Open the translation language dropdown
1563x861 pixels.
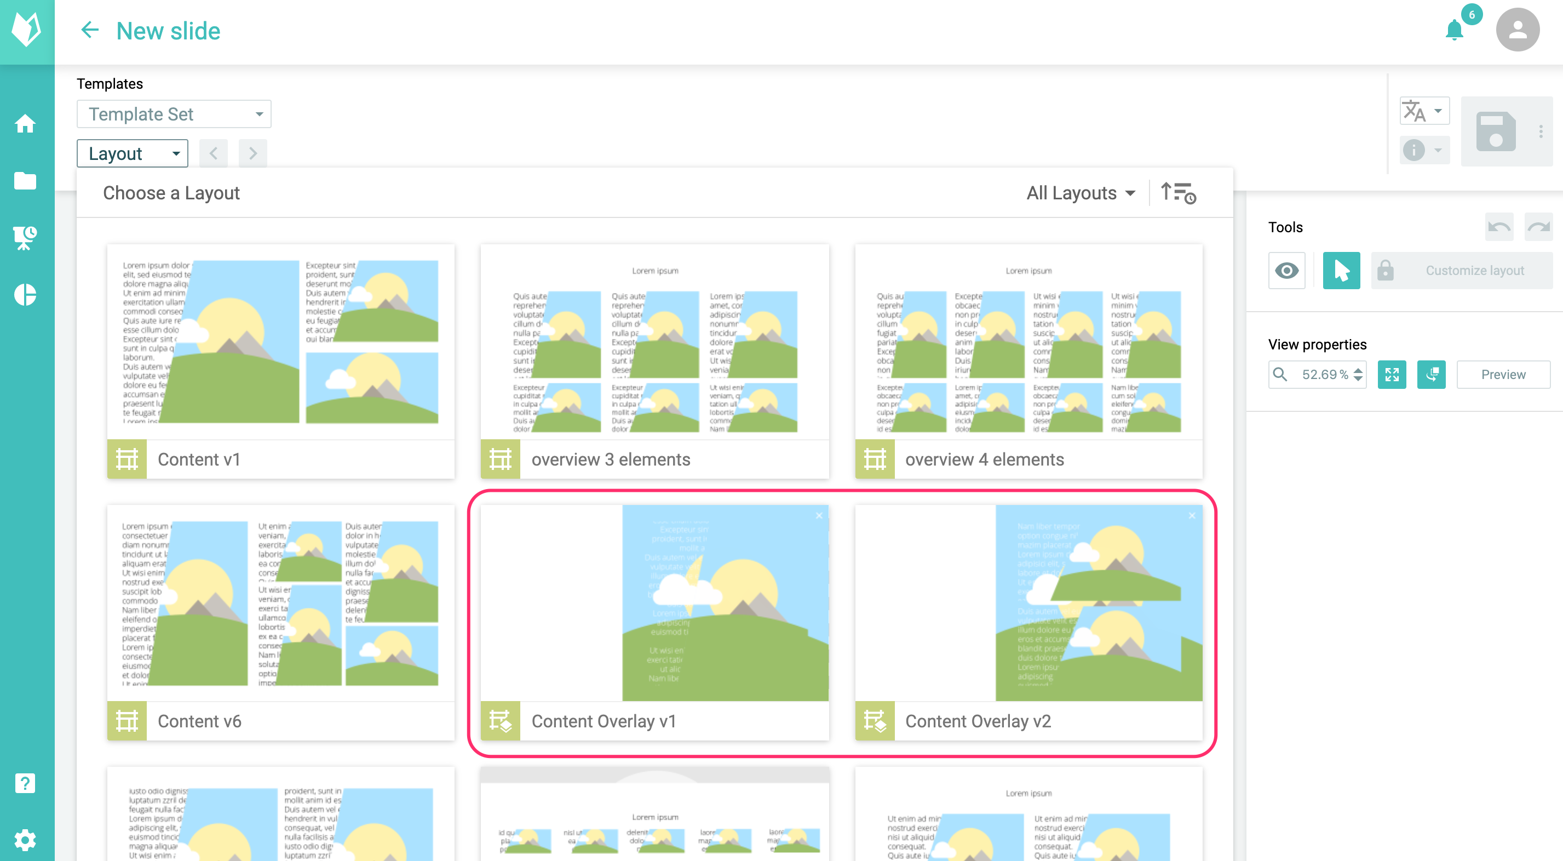[x=1424, y=111]
